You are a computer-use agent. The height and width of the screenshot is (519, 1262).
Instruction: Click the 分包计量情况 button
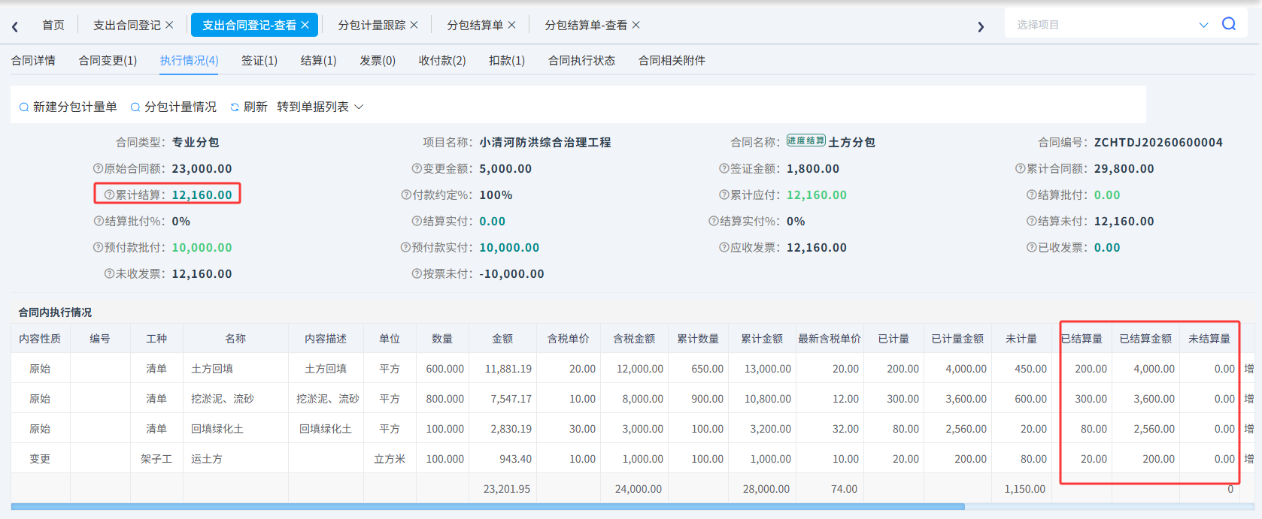coord(174,107)
